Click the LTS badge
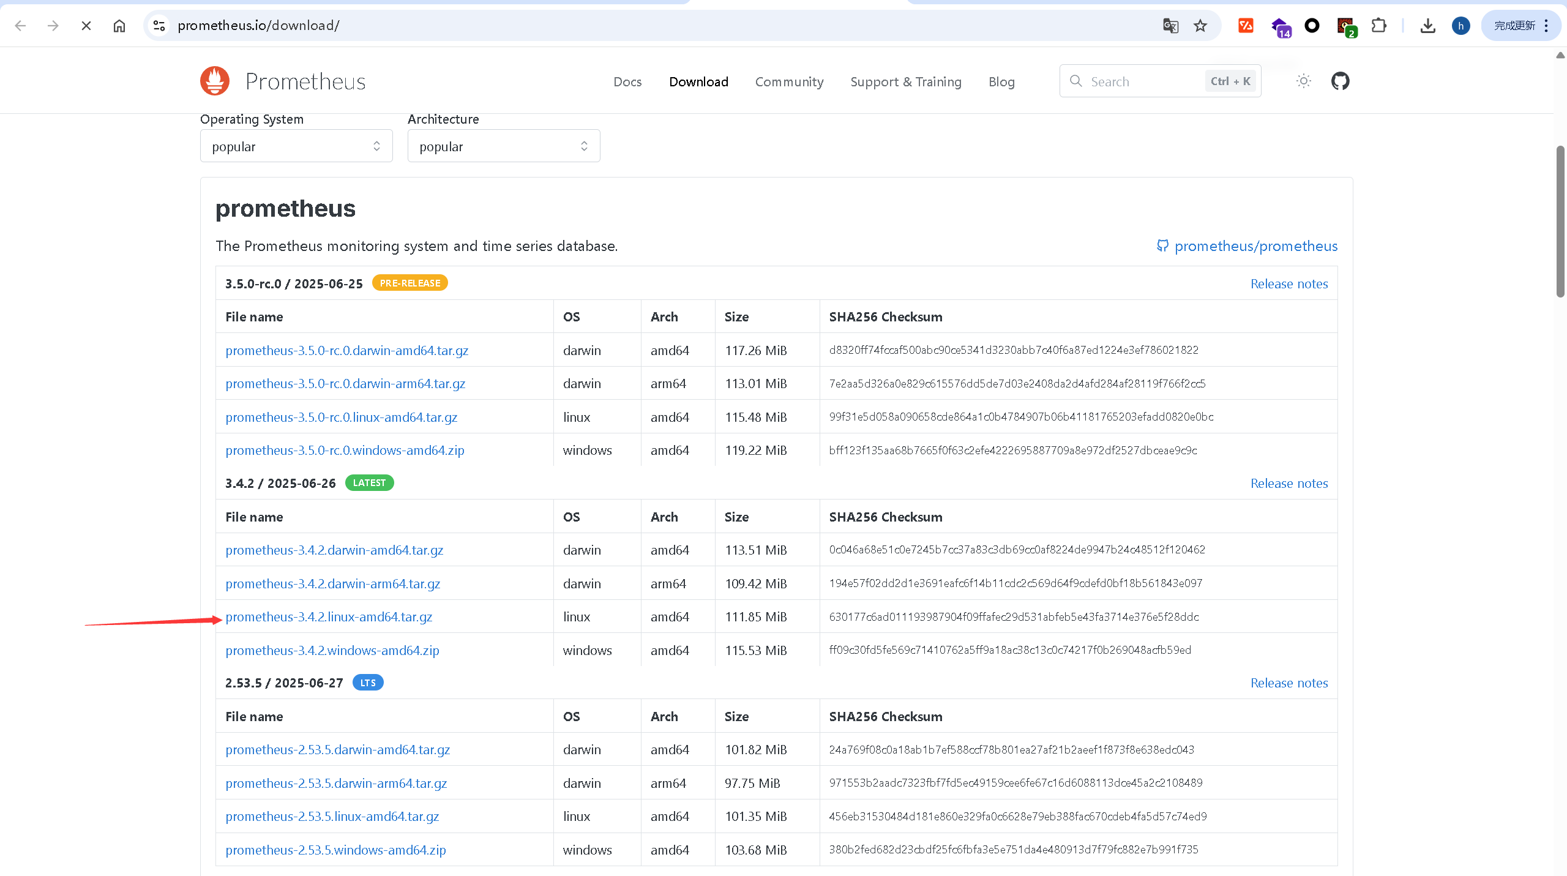The width and height of the screenshot is (1567, 876). click(x=368, y=683)
